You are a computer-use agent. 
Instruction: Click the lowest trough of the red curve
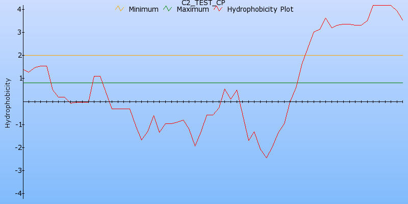266,157
